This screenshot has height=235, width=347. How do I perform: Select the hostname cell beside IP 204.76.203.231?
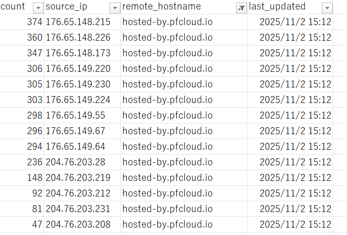tap(168, 209)
